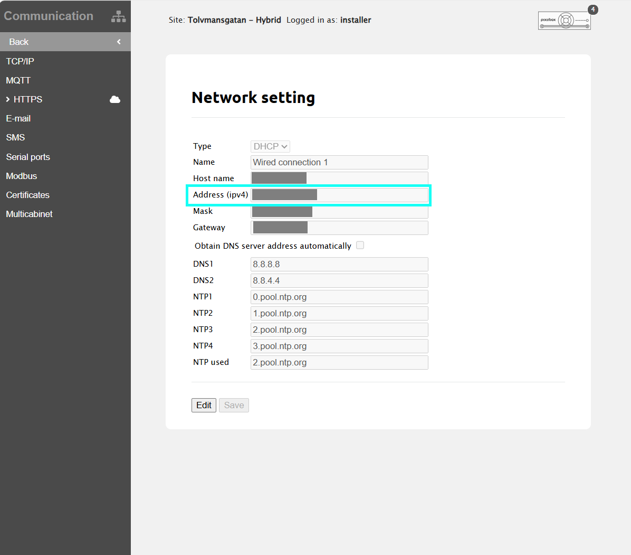Image resolution: width=631 pixels, height=555 pixels.
Task: Click the DNS2 field 8.8.4.4
Action: point(339,281)
